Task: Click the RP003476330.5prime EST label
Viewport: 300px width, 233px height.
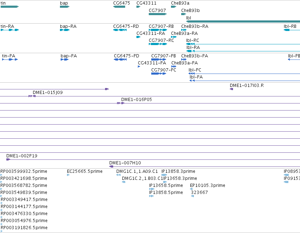Action: pos(24,214)
